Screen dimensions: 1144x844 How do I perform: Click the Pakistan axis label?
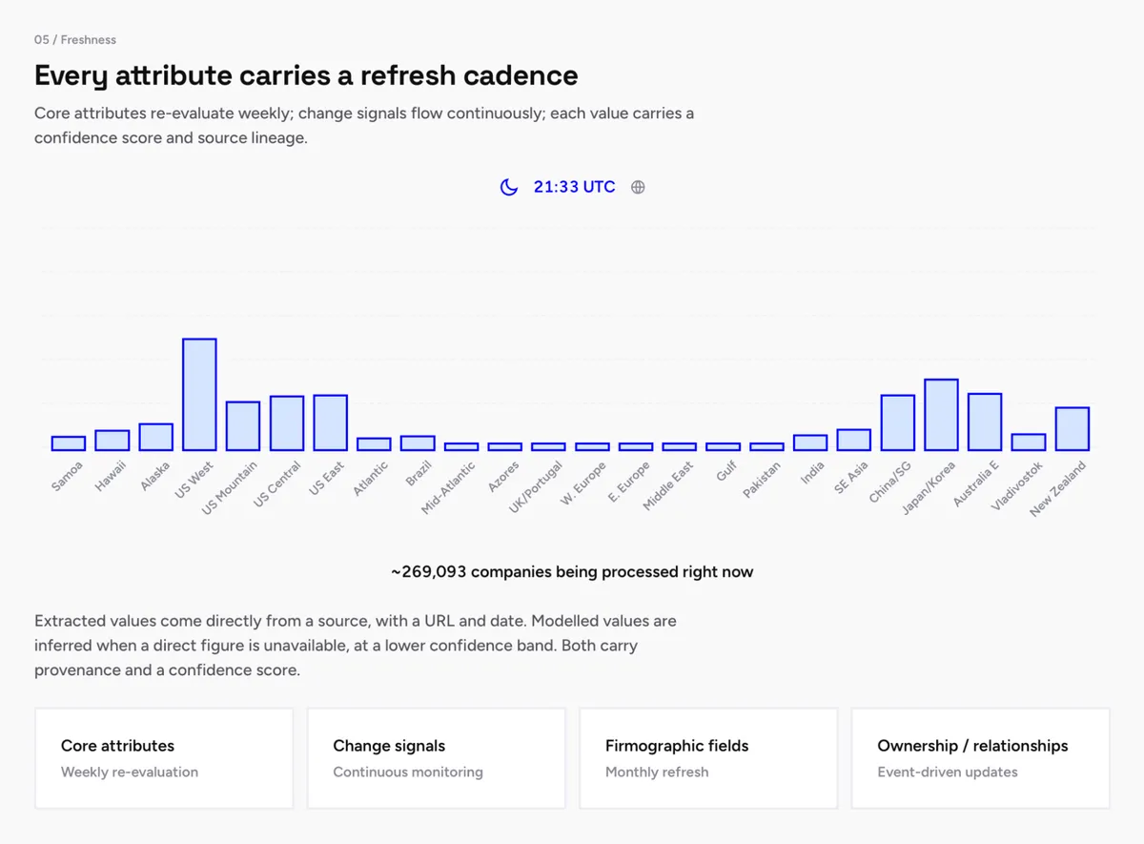763,480
